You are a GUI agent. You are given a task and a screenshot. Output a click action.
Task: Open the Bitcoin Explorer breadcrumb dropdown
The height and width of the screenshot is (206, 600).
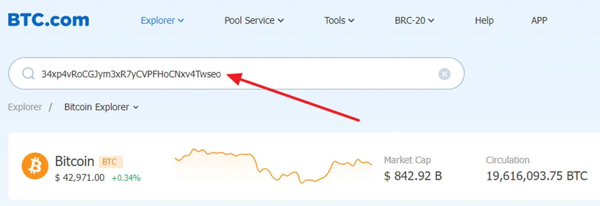[x=101, y=107]
